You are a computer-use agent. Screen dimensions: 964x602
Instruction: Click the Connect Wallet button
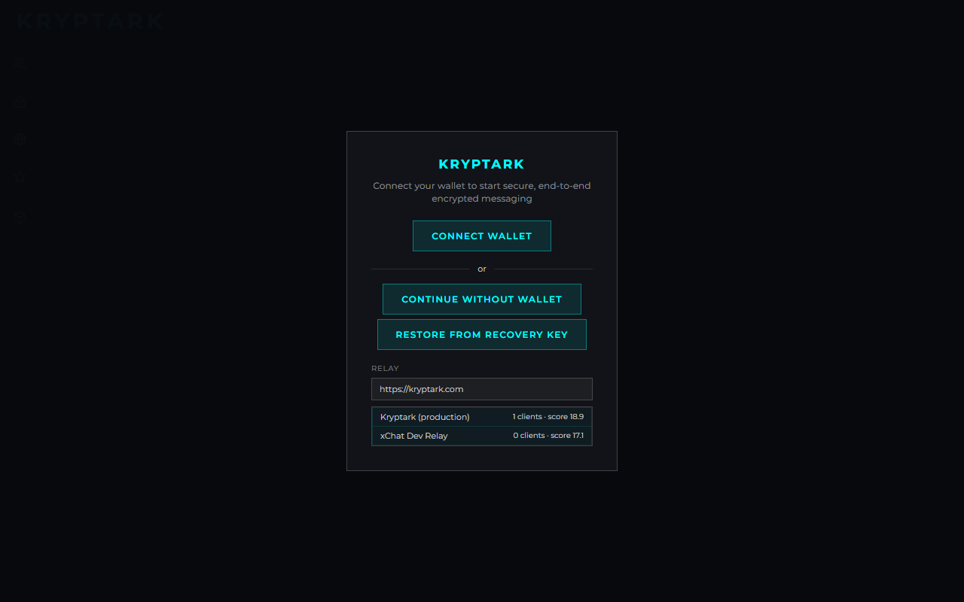point(482,236)
